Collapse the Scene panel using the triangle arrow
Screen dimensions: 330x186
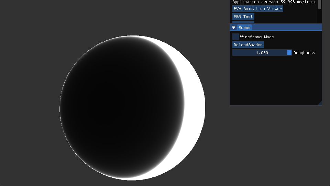pos(234,28)
